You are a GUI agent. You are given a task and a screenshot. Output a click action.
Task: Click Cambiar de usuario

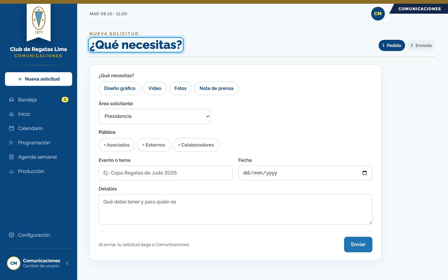coord(41,266)
